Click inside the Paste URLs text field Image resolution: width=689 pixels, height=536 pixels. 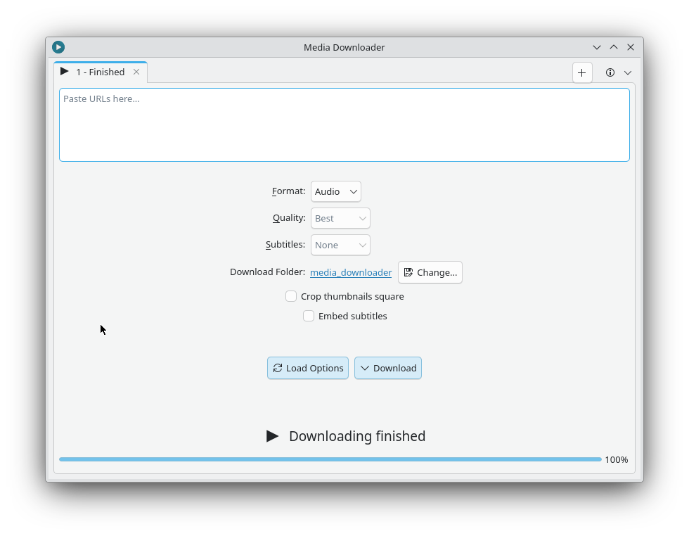click(x=344, y=125)
